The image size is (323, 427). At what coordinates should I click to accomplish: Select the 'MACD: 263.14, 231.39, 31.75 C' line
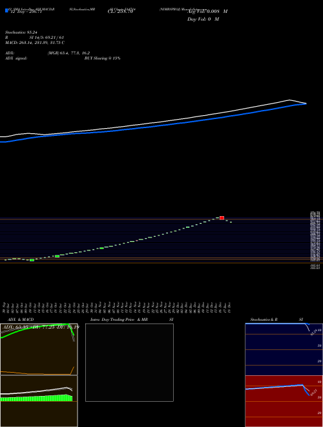tap(35, 43)
